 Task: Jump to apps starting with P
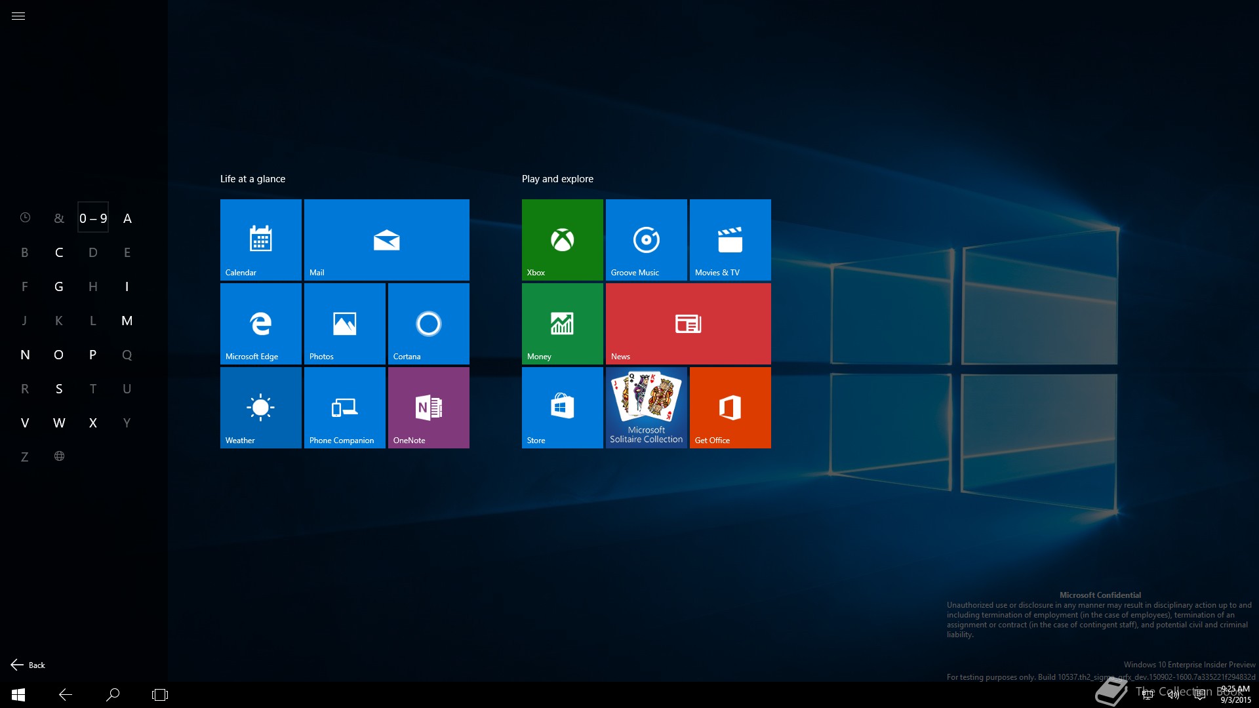(93, 355)
